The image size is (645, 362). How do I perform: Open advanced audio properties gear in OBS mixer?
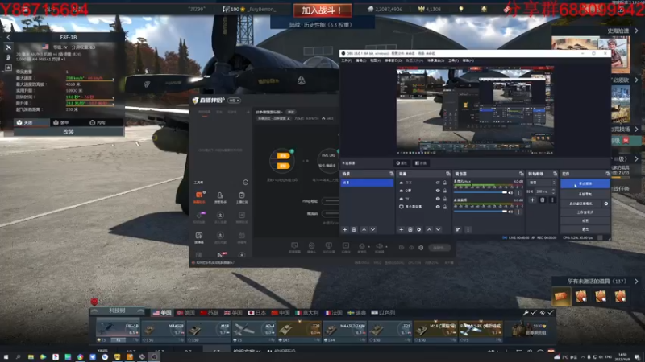[x=457, y=230]
